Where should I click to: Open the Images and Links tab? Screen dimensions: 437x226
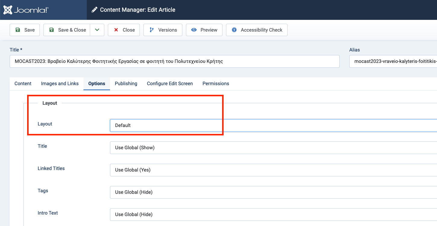tap(60, 84)
